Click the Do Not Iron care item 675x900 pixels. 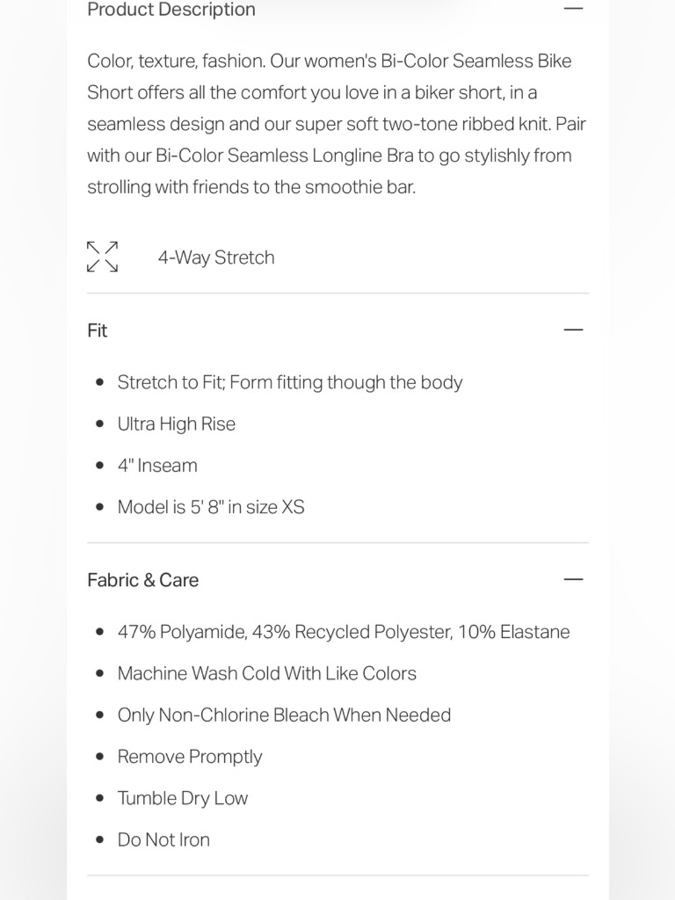click(163, 840)
